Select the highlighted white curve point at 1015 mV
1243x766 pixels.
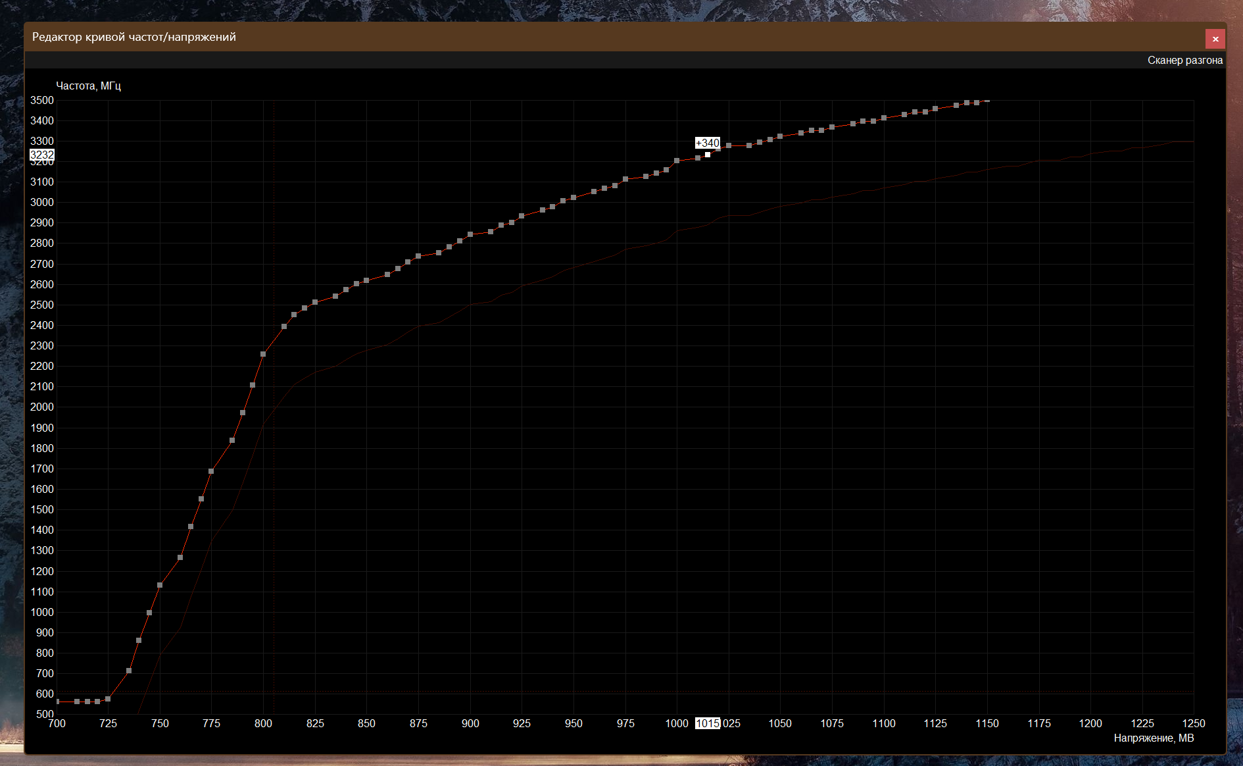click(708, 155)
